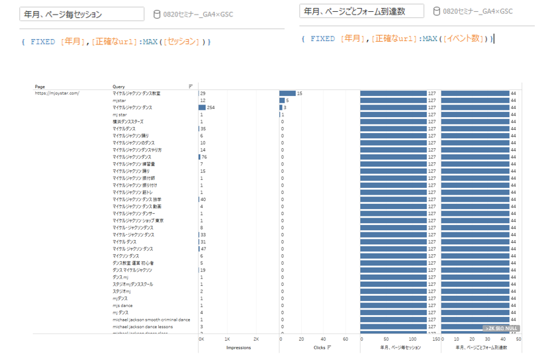Click the Query column sort icon
This screenshot has width=552, height=358.
coord(191,86)
